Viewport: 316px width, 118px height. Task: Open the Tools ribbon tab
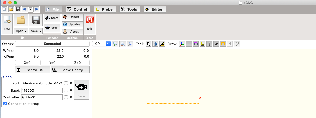pos(129,9)
